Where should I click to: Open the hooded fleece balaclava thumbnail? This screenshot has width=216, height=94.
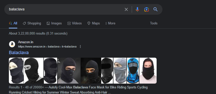tap(148, 71)
